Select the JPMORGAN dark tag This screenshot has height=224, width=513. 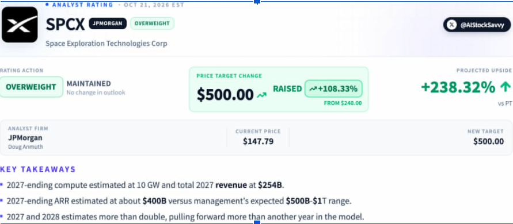tap(108, 24)
